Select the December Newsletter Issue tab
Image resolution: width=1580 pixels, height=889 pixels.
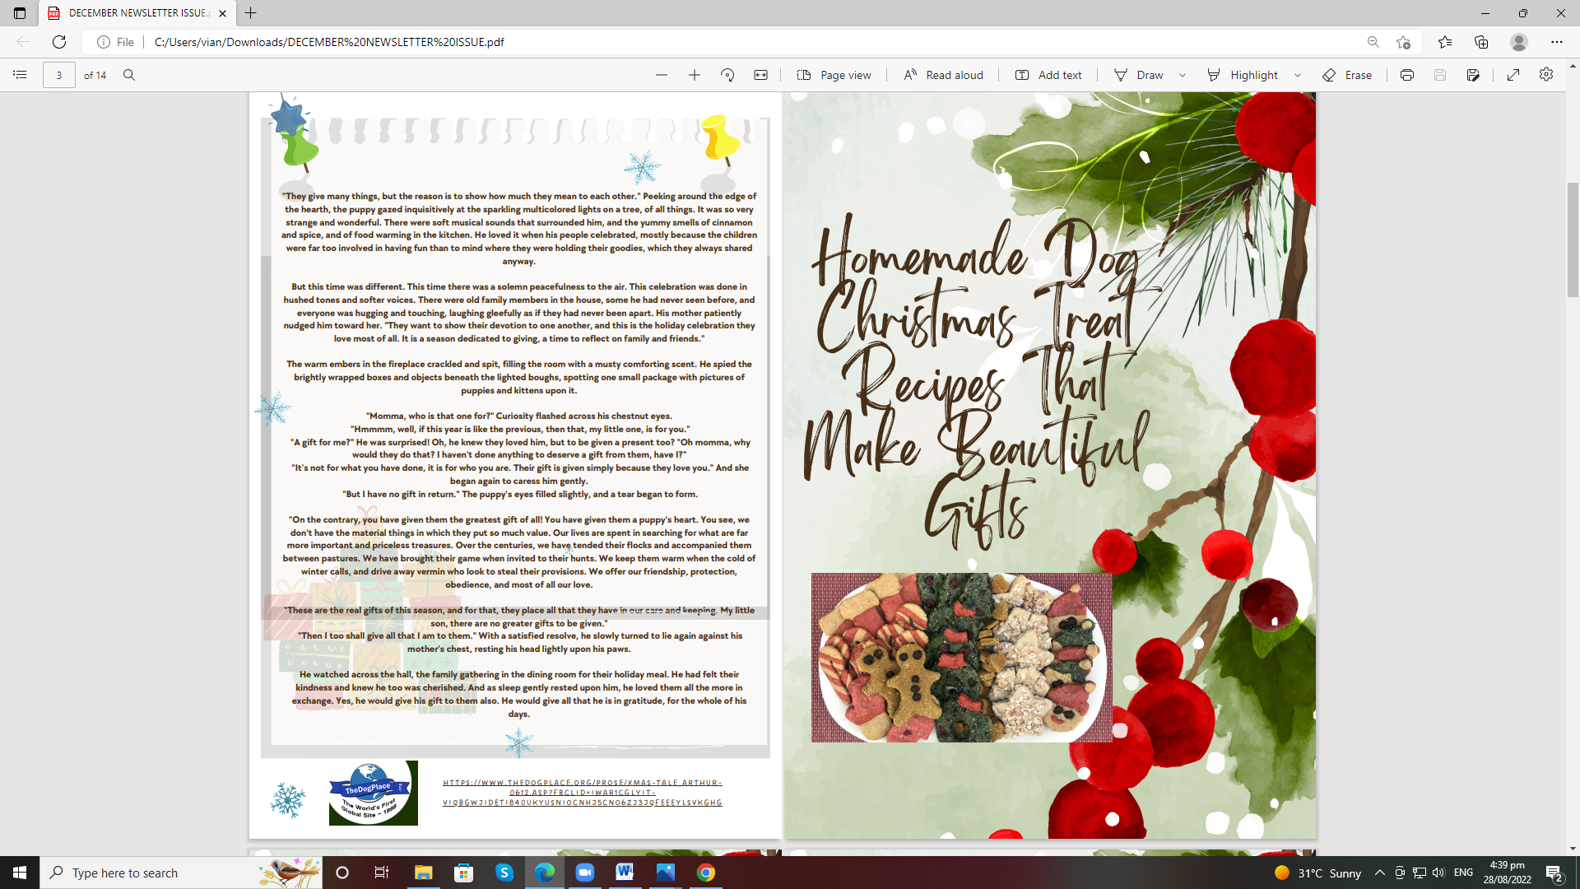pyautogui.click(x=136, y=13)
